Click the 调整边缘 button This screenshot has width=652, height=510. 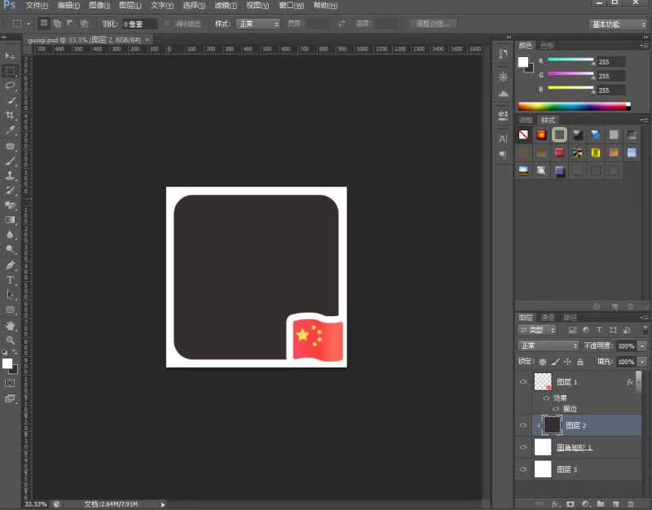point(433,24)
